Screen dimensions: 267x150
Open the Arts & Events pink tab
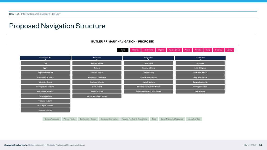[x=148, y=50]
